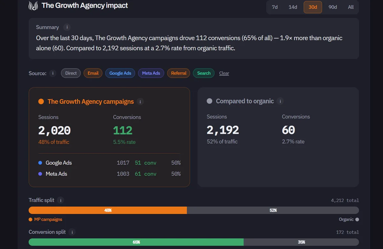
Task: Select the 7d time range
Action: [x=275, y=7]
